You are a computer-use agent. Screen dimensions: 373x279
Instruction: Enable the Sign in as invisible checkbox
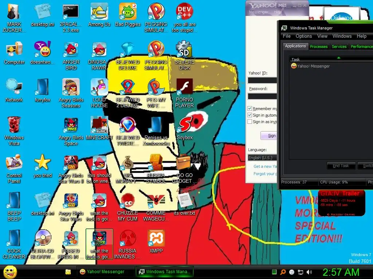[250, 122]
